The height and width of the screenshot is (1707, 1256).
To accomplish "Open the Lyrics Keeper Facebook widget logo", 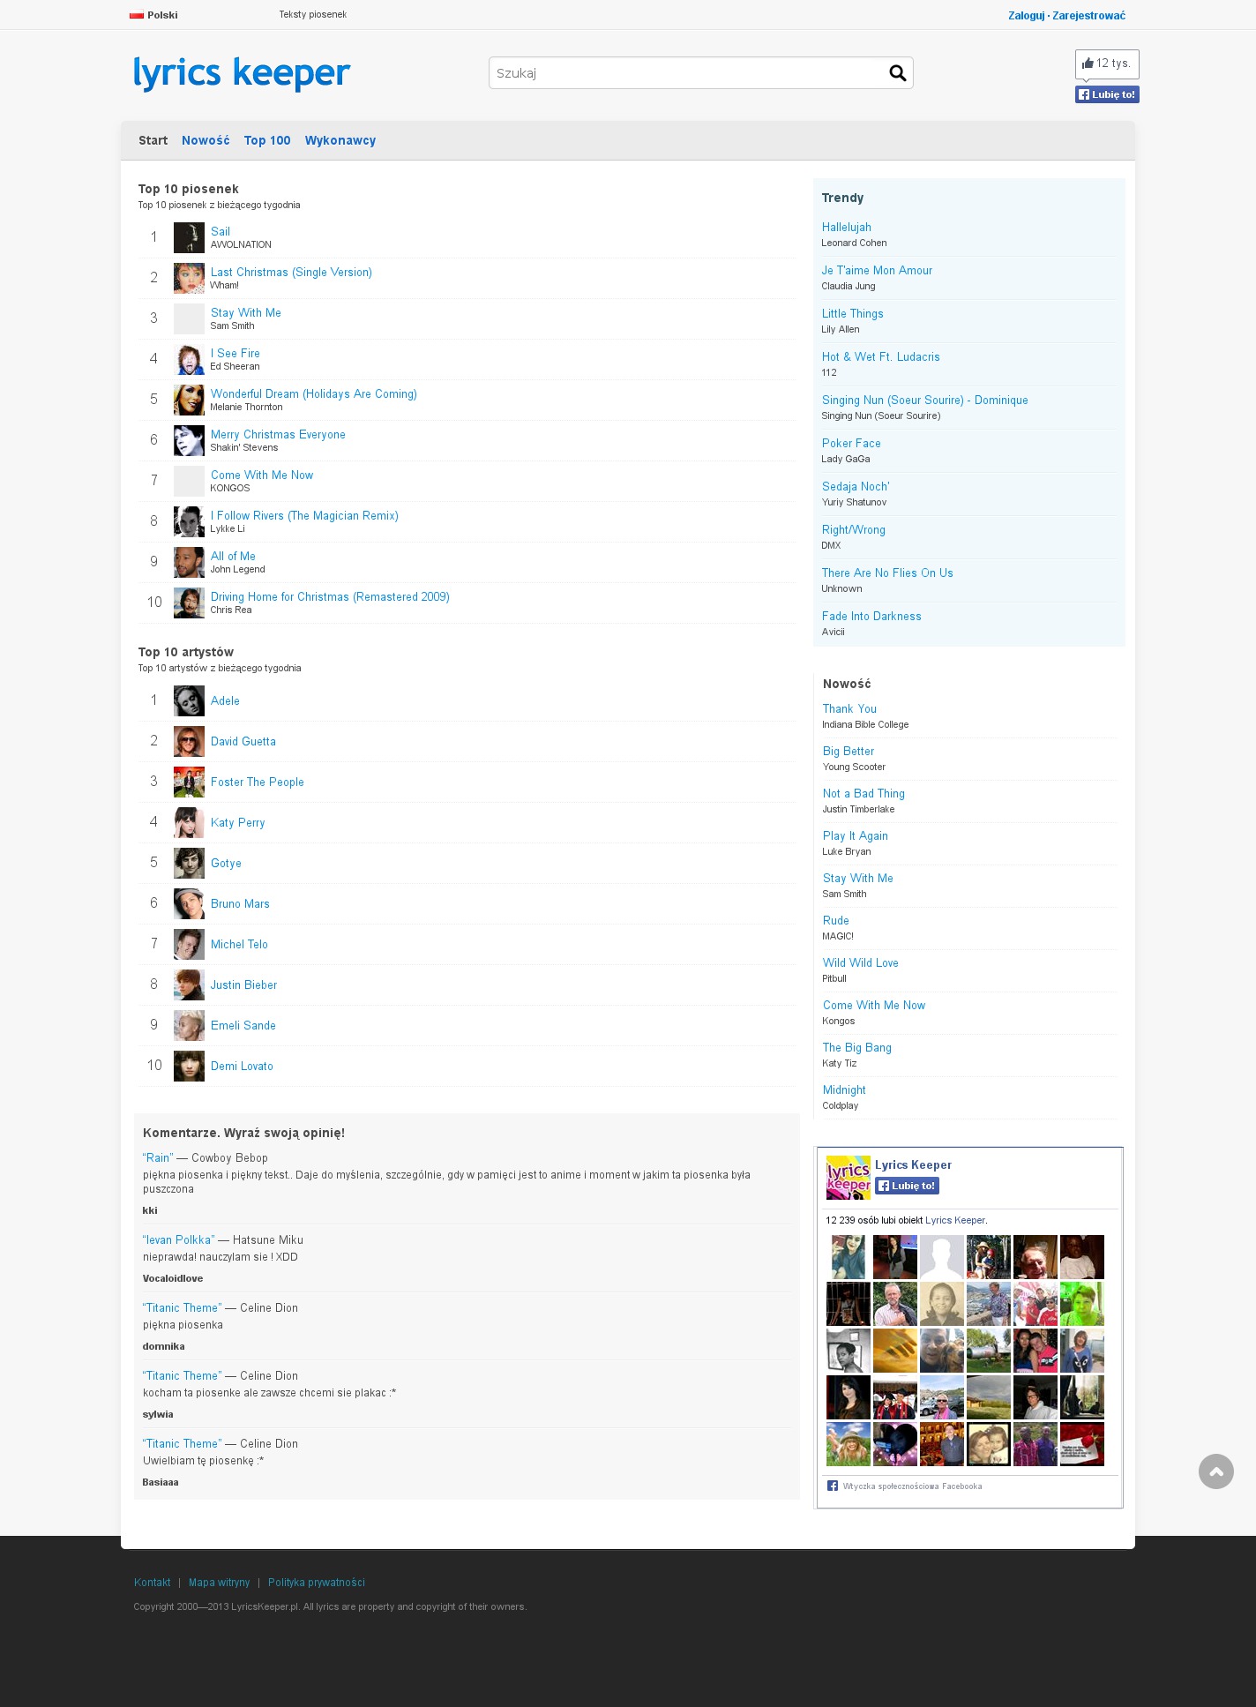I will coord(849,1178).
